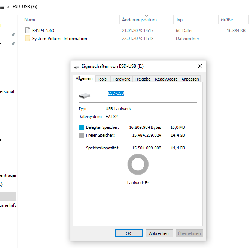Open the Anpassen tab

[190, 79]
